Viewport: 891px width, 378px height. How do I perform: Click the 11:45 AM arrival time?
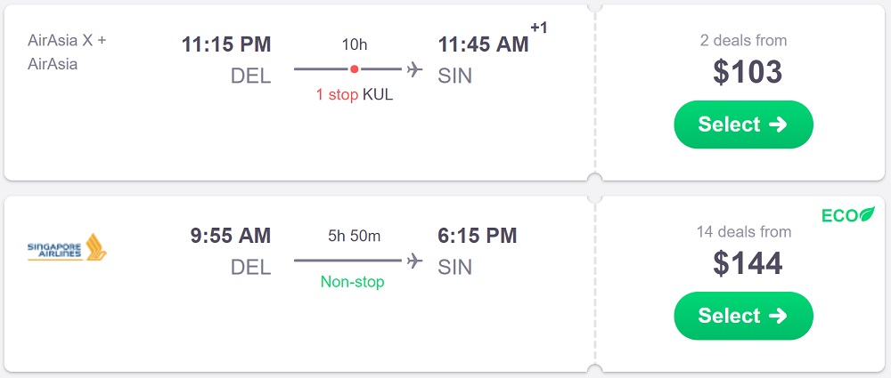coord(483,44)
